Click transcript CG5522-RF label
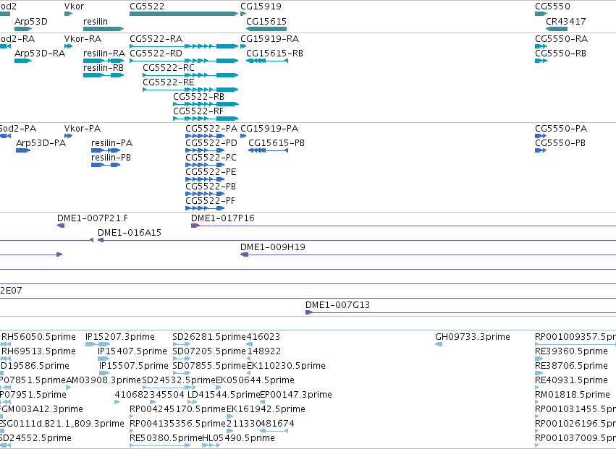This screenshot has height=449, width=616. tap(198, 111)
